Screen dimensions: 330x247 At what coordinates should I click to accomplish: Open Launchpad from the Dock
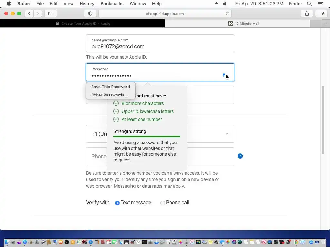tap(13, 242)
